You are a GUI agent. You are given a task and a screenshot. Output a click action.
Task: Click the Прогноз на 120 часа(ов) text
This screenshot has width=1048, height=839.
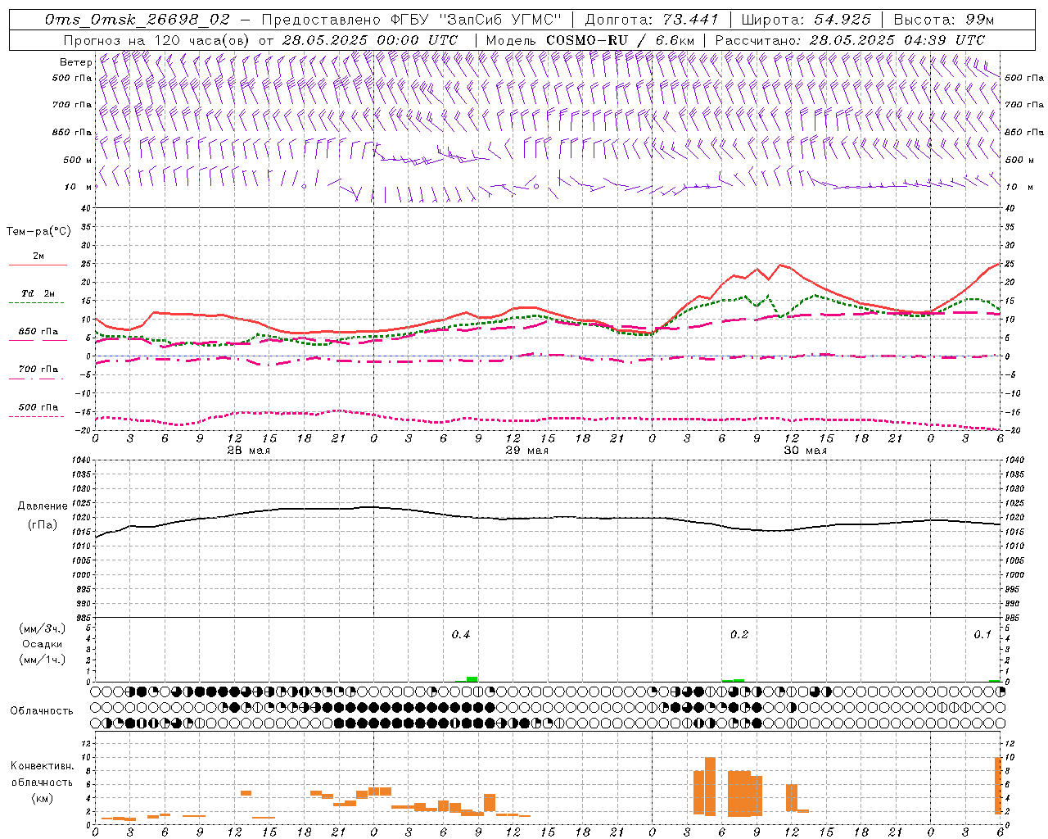click(158, 40)
